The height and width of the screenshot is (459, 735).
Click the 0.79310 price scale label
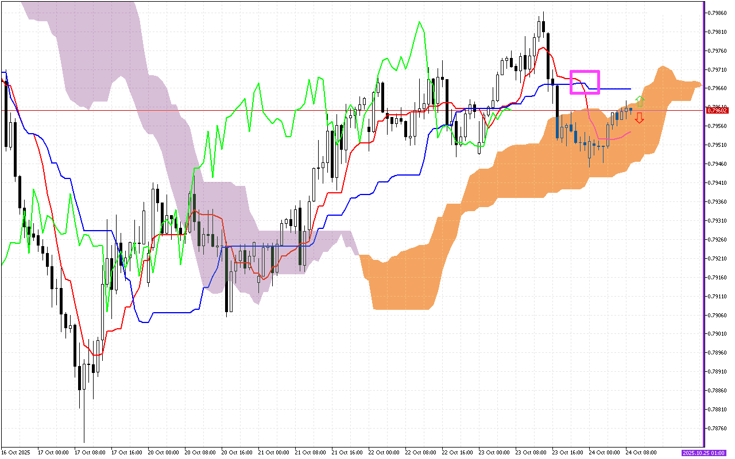[718, 221]
